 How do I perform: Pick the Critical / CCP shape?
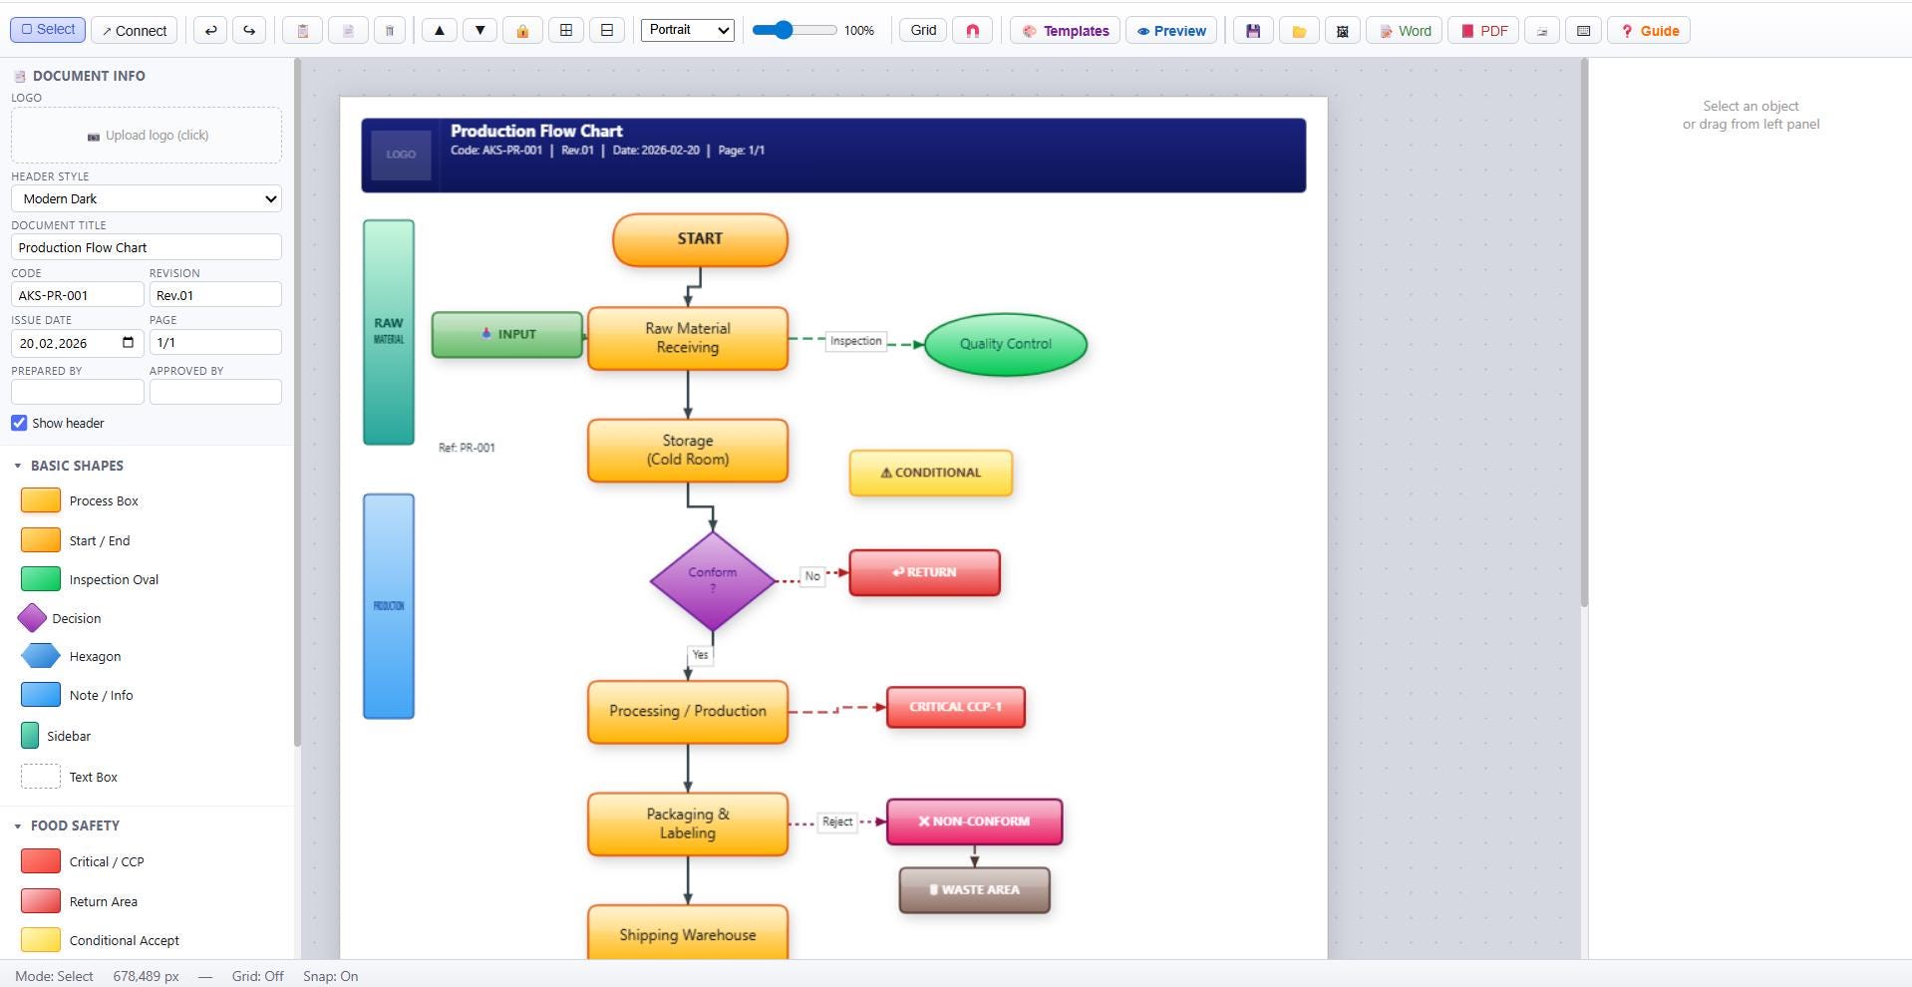(83, 861)
